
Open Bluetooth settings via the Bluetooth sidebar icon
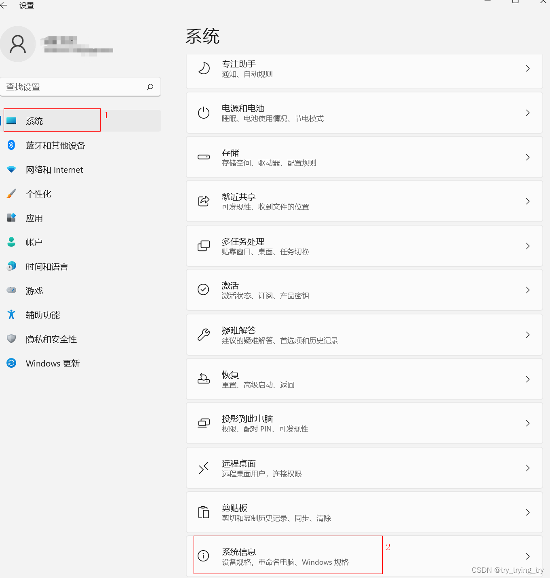coord(11,145)
